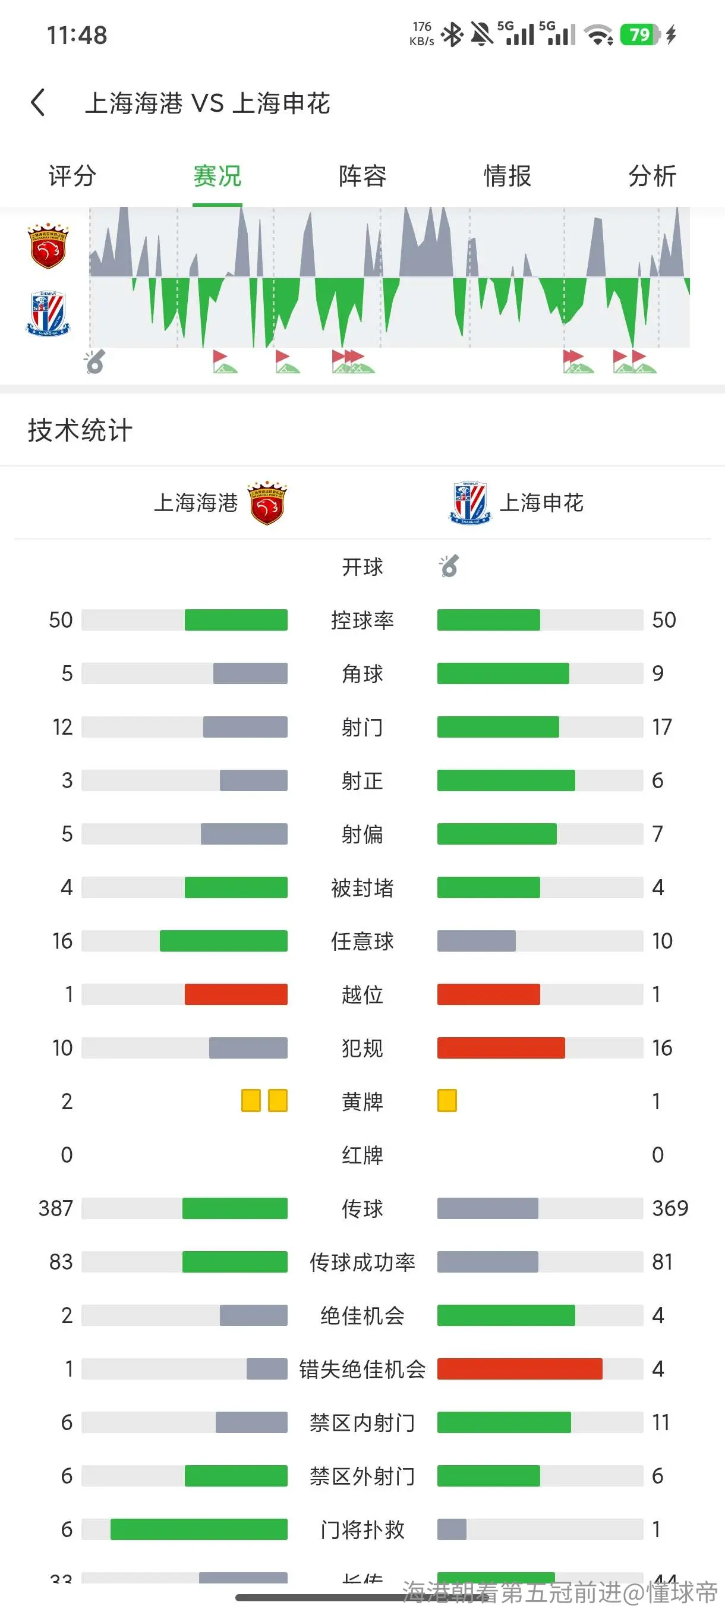The image size is (725, 1612).
Task: Tap the whistle icon next to 开球
Action: point(449,566)
